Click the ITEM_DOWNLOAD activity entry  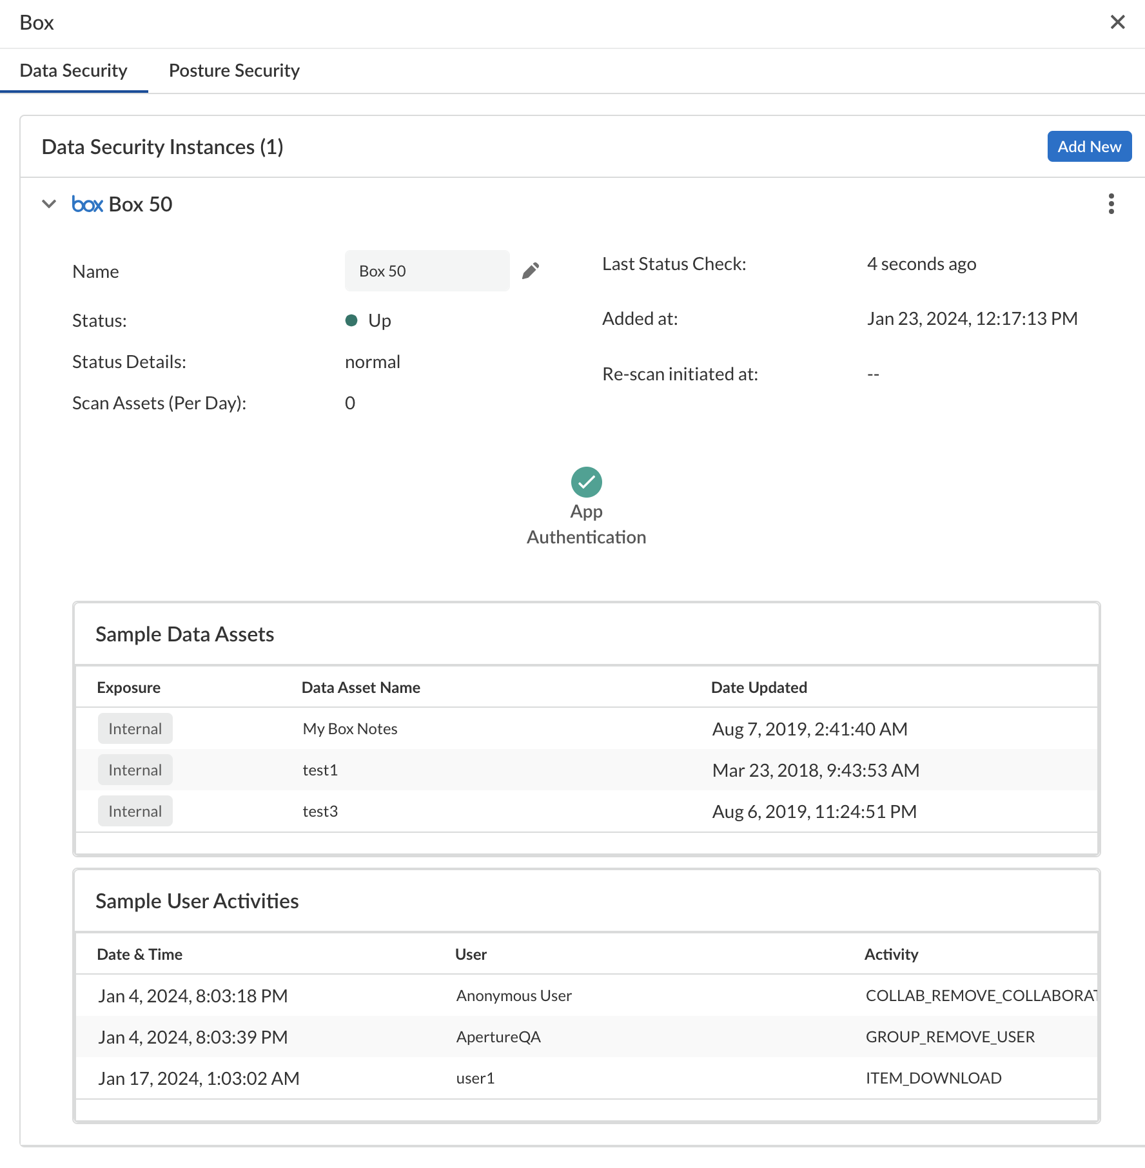pyautogui.click(x=933, y=1078)
